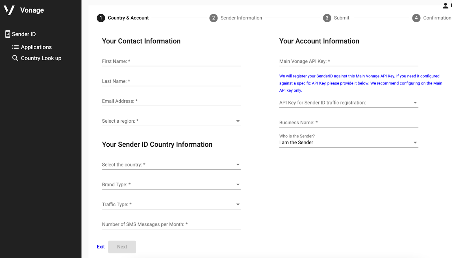The height and width of the screenshot is (258, 452).
Task: Open the user account profile icon
Action: coord(446,6)
